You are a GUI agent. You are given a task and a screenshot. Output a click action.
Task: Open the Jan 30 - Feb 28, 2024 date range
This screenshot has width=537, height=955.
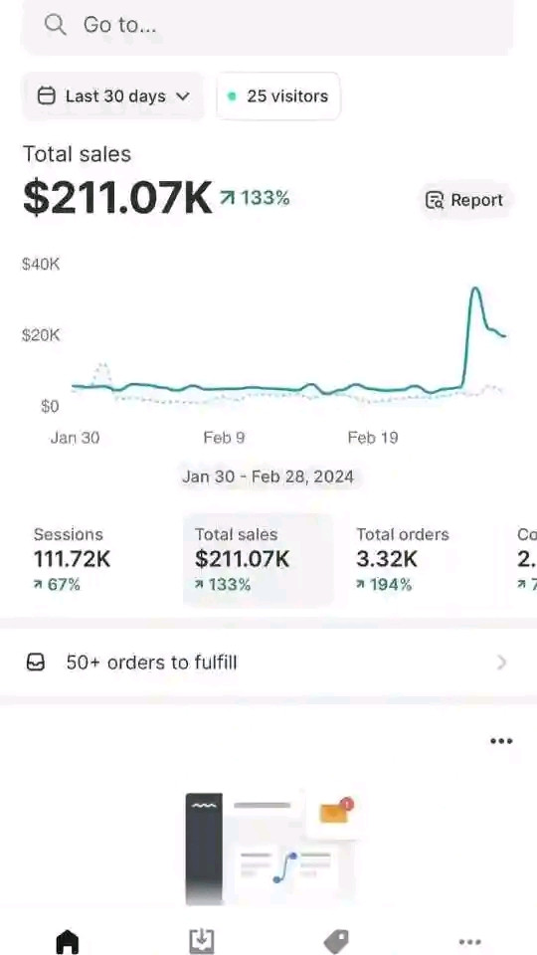(x=268, y=477)
